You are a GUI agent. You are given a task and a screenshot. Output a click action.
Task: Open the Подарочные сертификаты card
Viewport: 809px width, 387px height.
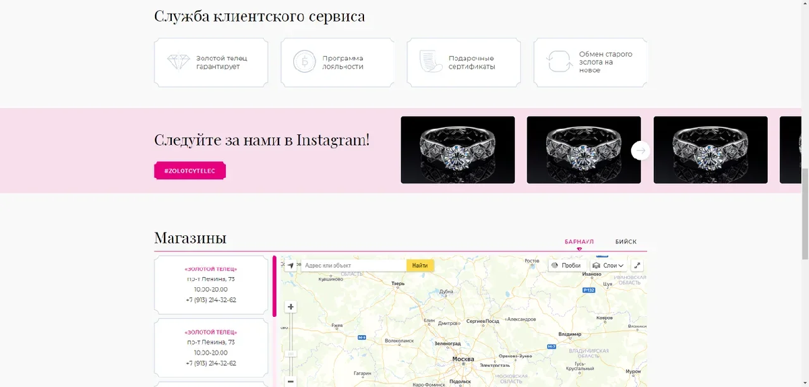coord(464,63)
